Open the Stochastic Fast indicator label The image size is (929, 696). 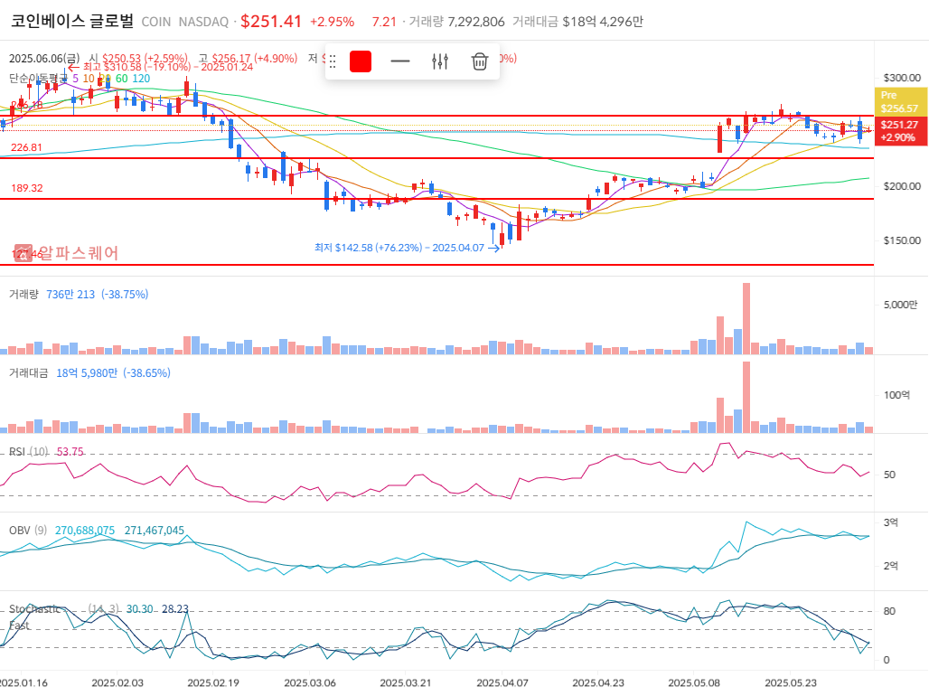[34, 616]
